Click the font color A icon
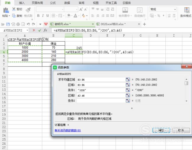Viewport: 192px width, 150px height. pyautogui.click(x=76, y=16)
